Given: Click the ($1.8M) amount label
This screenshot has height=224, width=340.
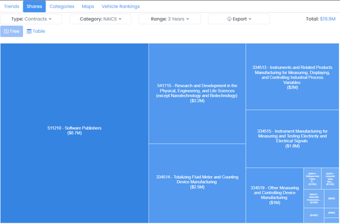Looking at the screenshot, I should pos(292,146).
